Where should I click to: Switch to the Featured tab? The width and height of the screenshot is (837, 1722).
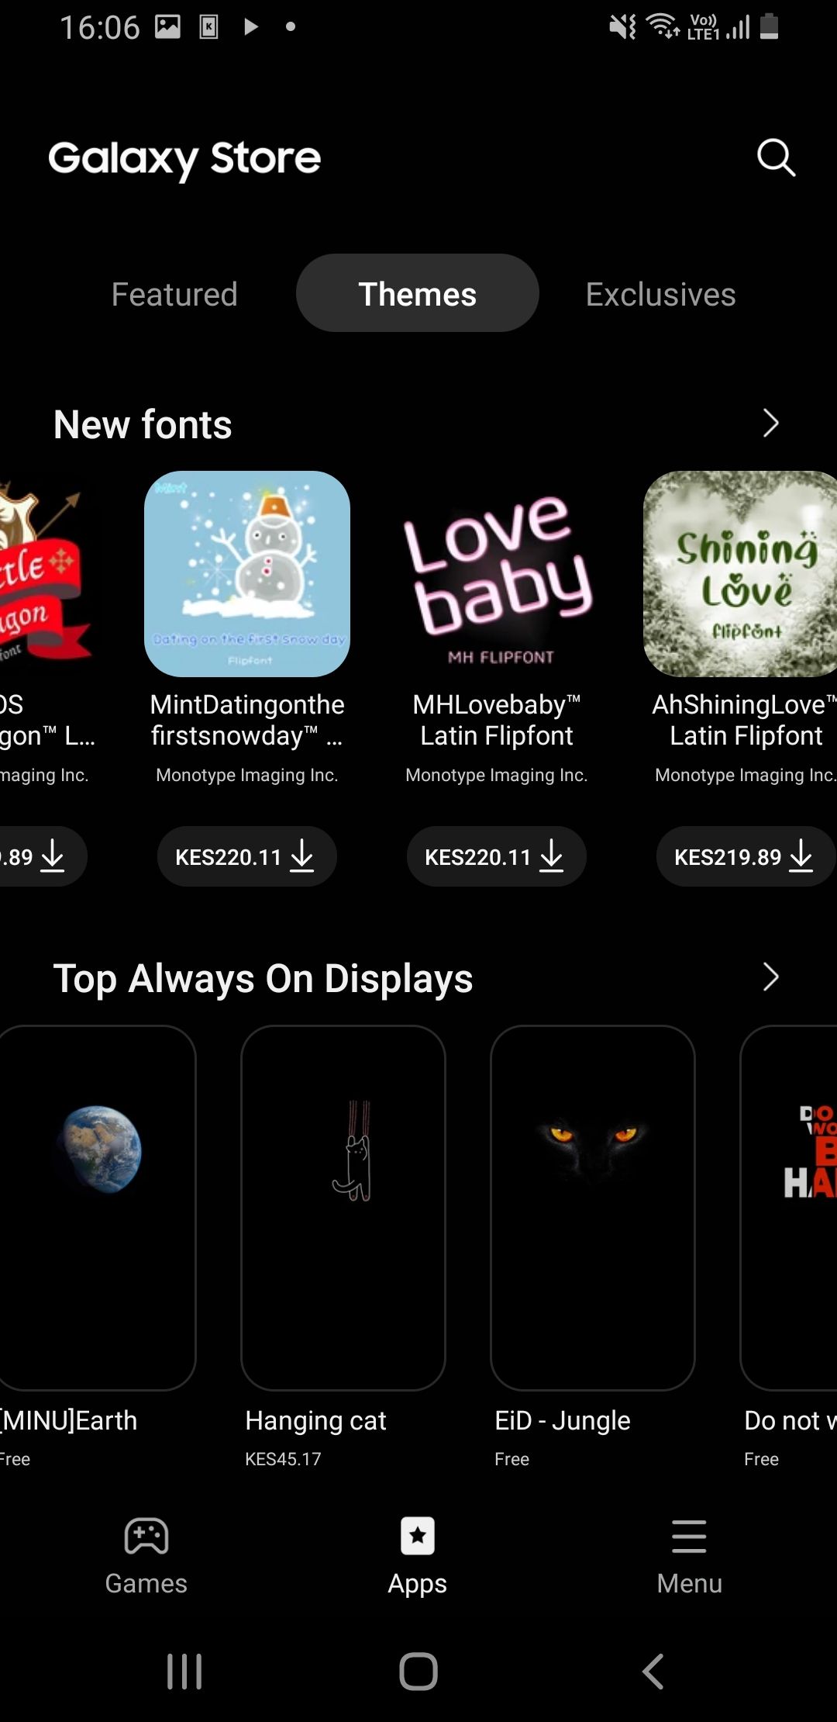pyautogui.click(x=174, y=294)
